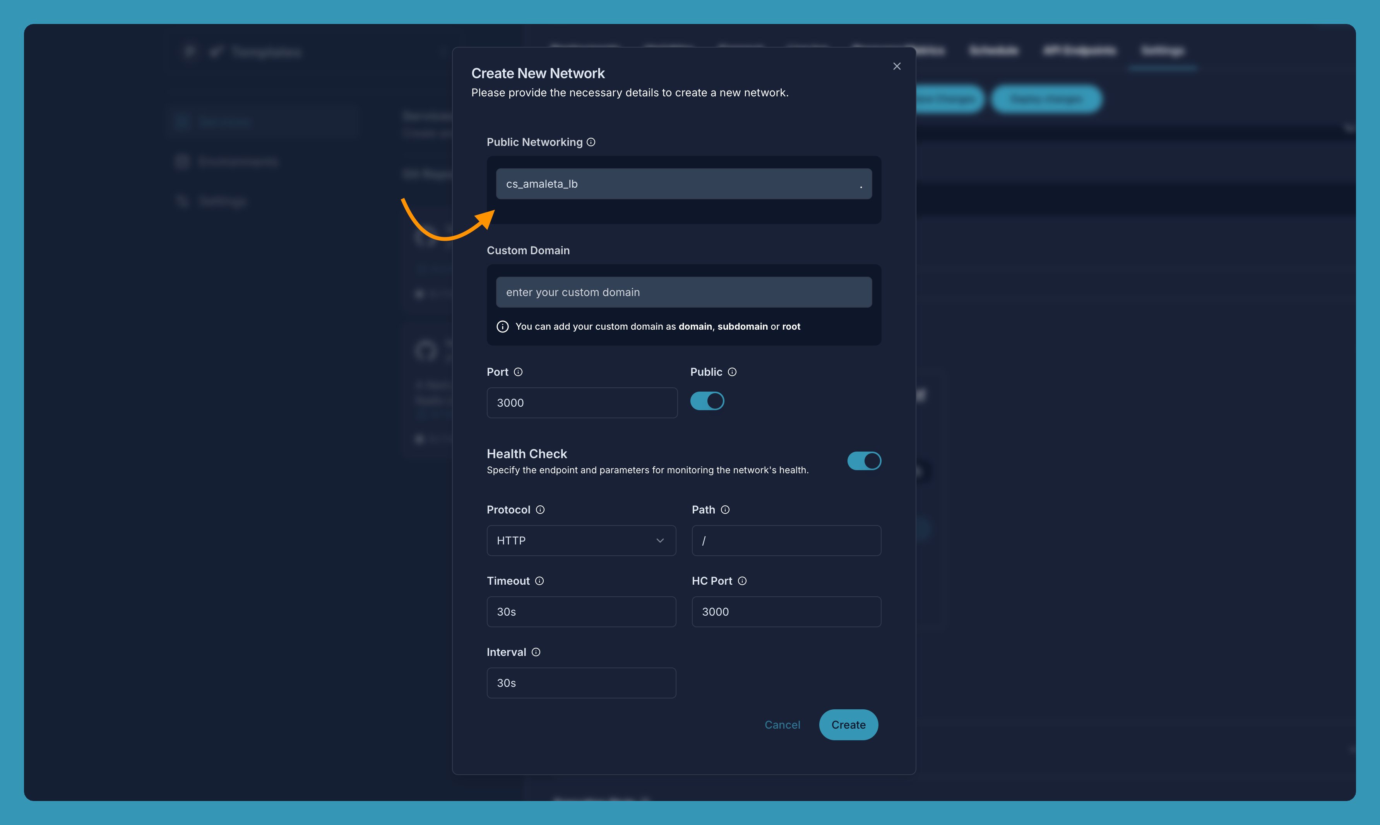This screenshot has height=825, width=1380.
Task: Toggle the Public switch off
Action: tap(707, 401)
